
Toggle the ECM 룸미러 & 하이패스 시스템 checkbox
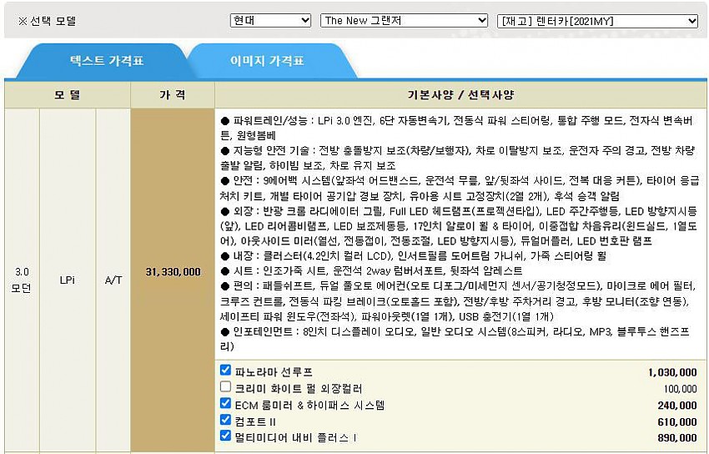(225, 403)
